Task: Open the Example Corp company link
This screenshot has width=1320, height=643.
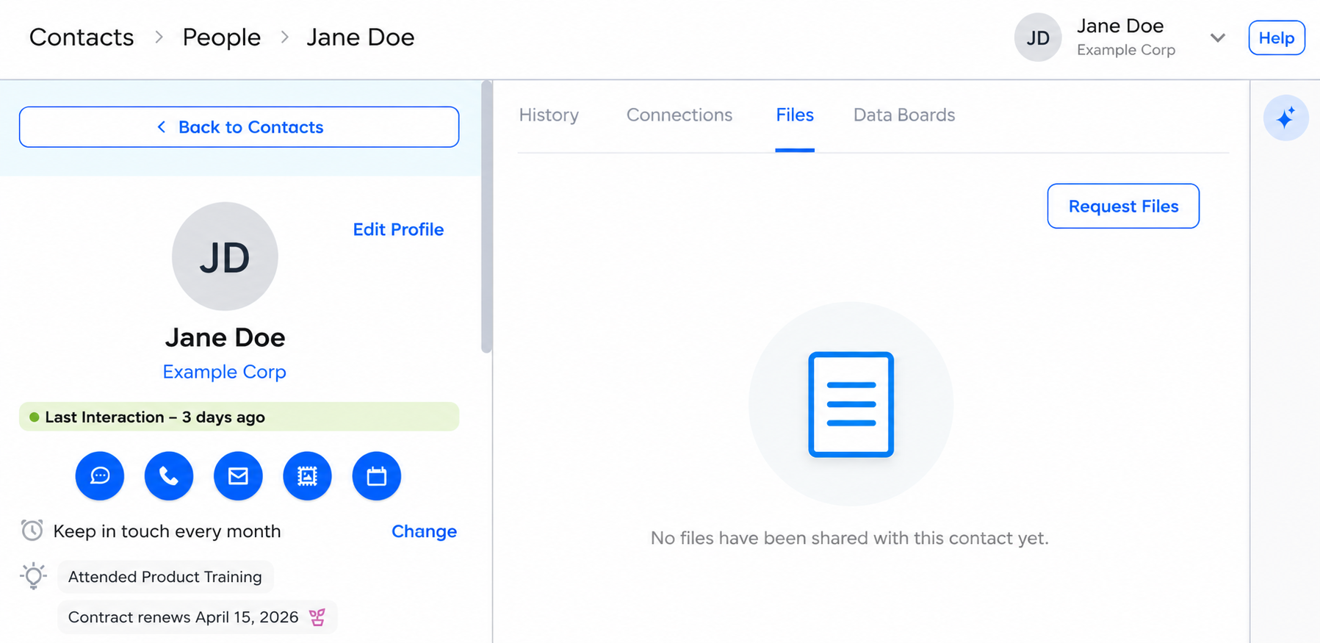Action: (x=225, y=372)
